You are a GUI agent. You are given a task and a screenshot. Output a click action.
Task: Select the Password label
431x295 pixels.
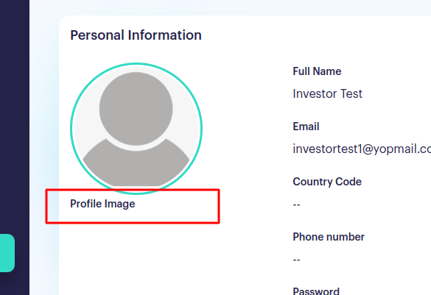316,291
